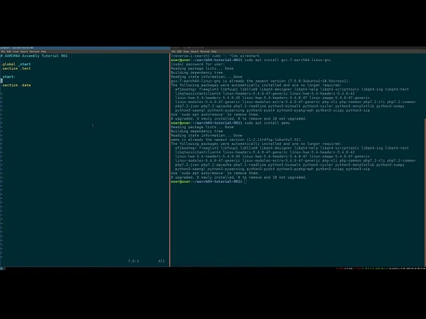
Task: Open Help menu in left editor window
Action: [43, 51]
